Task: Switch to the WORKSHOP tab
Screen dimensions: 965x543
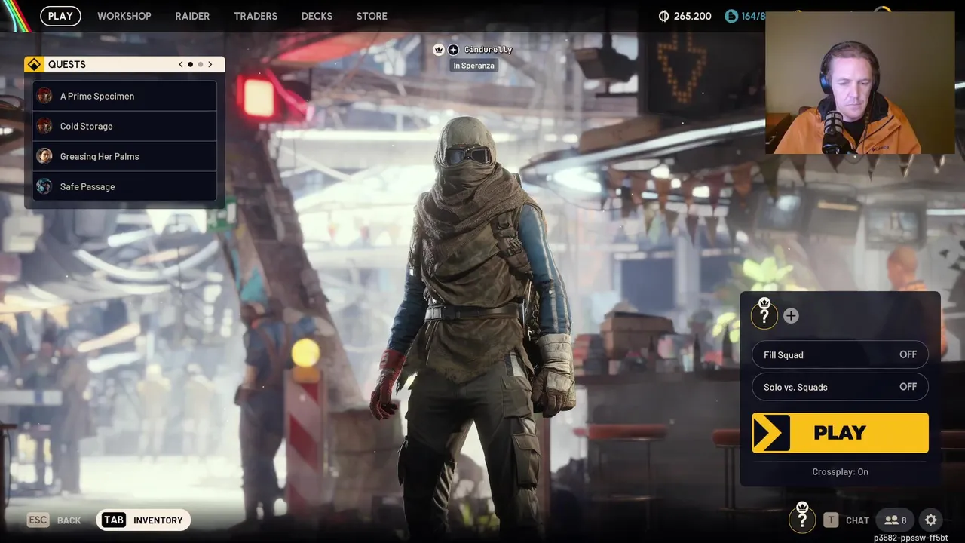Action: point(124,16)
